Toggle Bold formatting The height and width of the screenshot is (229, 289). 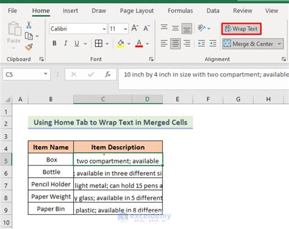tap(54, 43)
